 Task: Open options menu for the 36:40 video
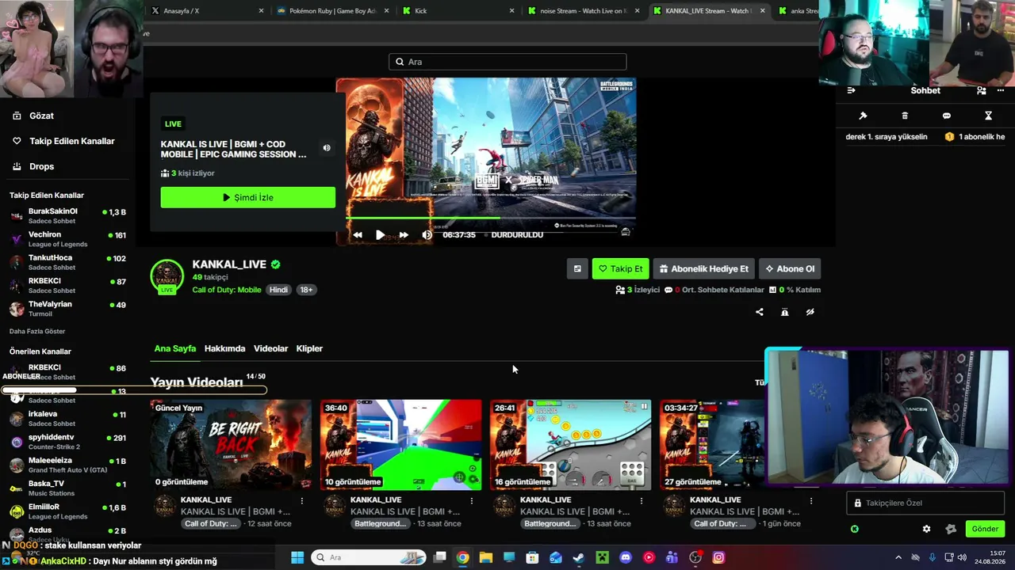pyautogui.click(x=472, y=500)
